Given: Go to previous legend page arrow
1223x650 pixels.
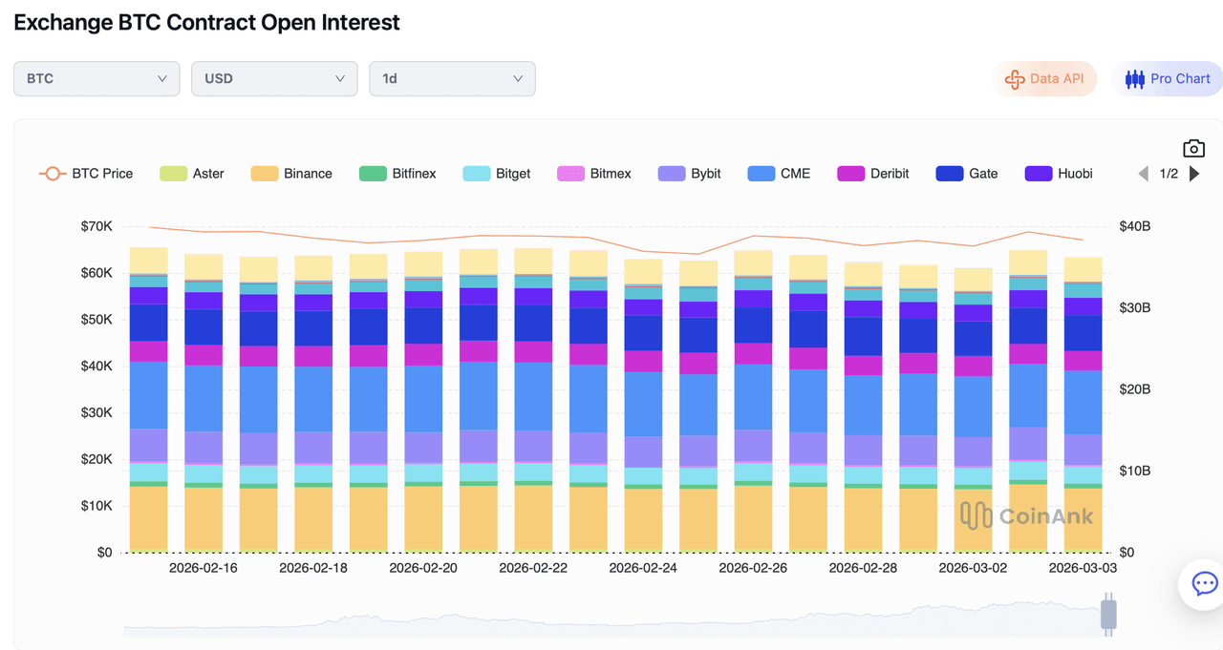Looking at the screenshot, I should coord(1143,174).
